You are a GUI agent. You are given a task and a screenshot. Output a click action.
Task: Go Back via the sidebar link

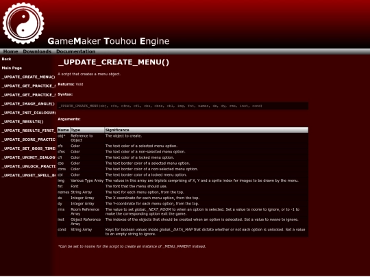tap(6, 59)
